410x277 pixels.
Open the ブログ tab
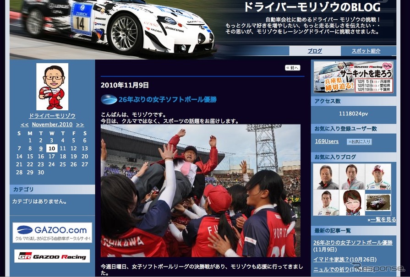pos(315,51)
